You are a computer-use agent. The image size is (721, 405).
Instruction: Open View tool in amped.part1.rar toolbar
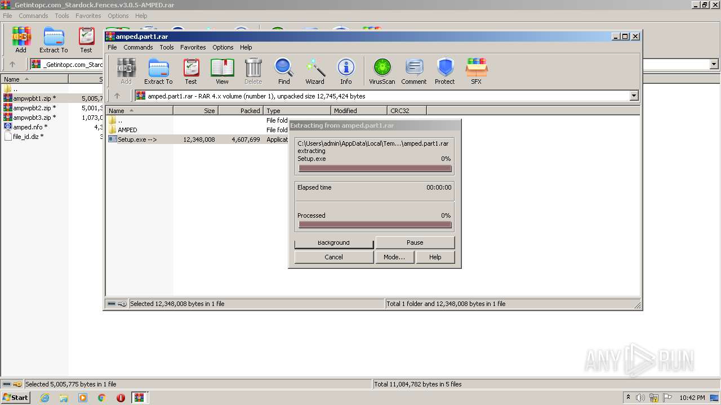(x=222, y=71)
